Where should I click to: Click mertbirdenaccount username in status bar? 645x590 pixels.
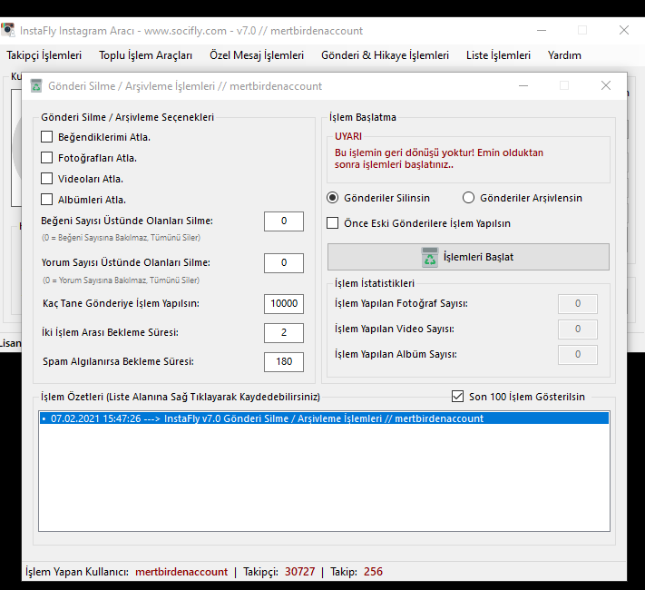point(181,572)
